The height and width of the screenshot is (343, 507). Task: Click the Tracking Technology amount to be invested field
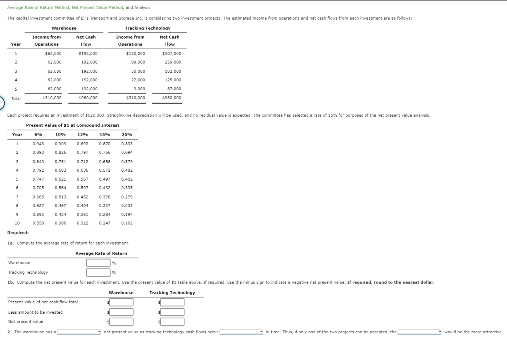(x=172, y=312)
